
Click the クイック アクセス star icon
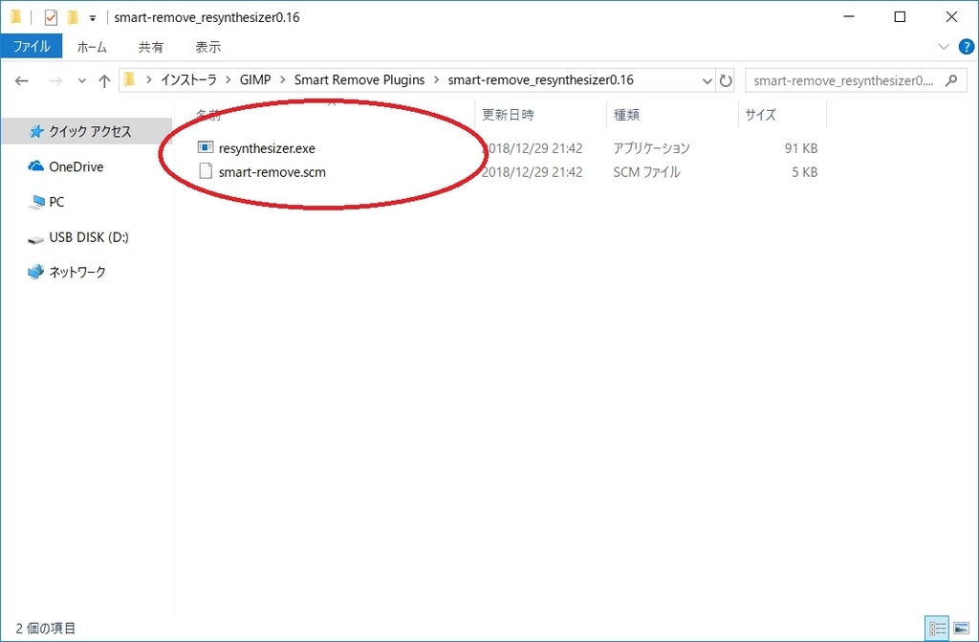coord(36,131)
